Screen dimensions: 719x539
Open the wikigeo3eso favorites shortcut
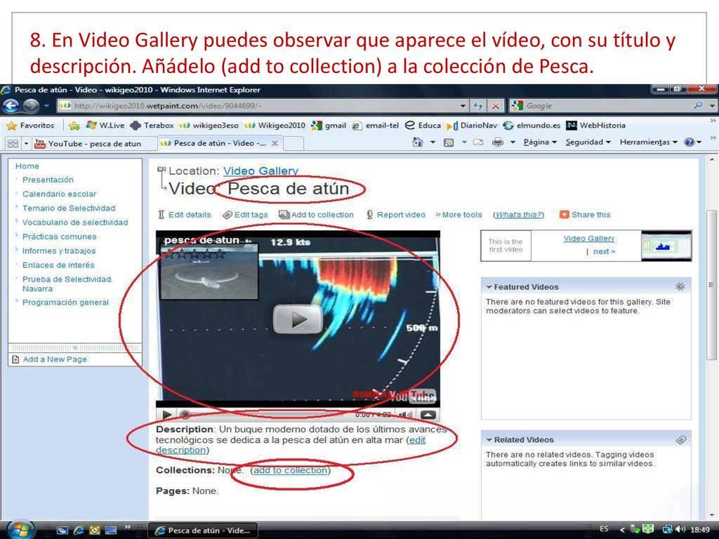[x=209, y=125]
